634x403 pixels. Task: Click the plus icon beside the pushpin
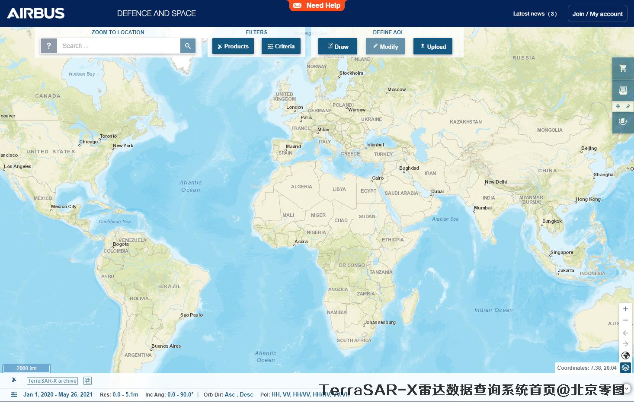tap(618, 106)
